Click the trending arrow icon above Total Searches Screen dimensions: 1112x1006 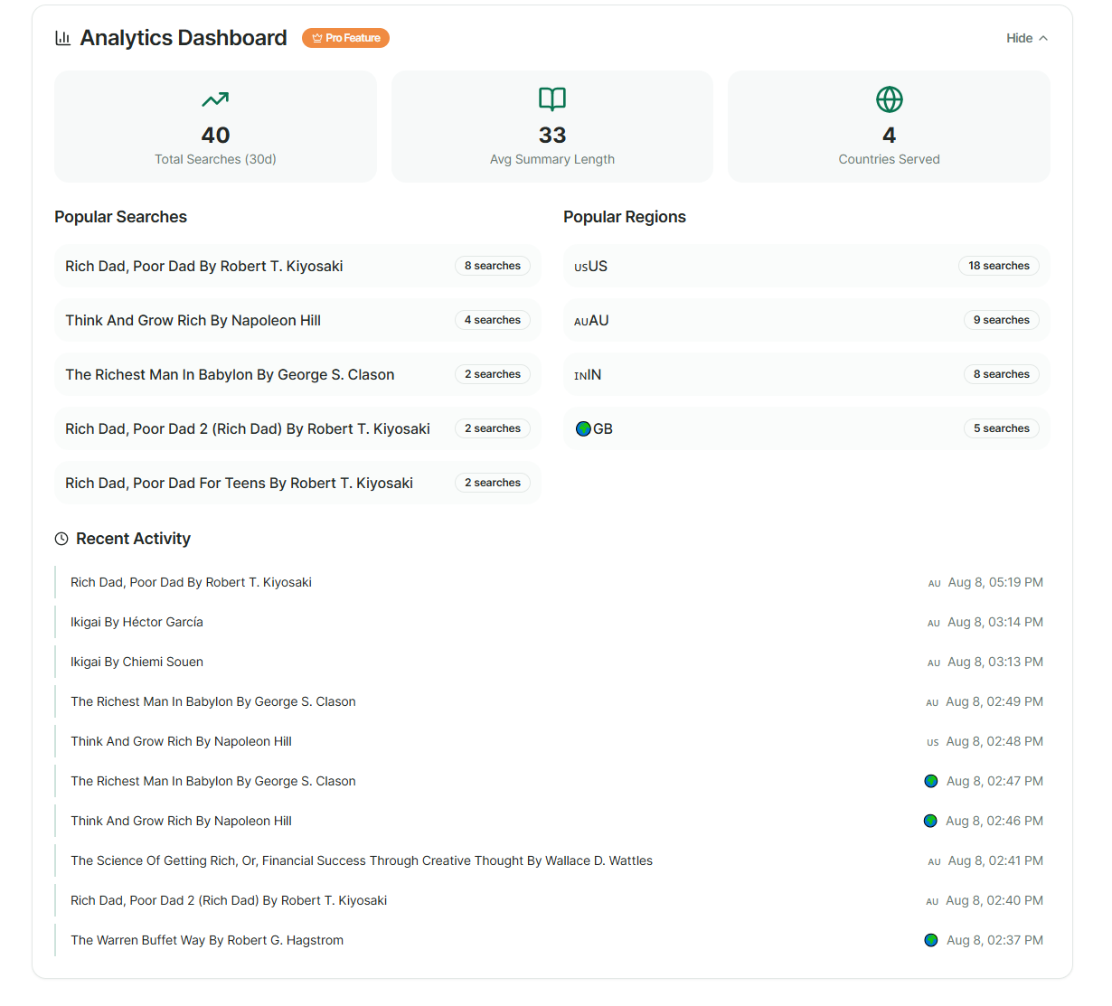click(215, 99)
